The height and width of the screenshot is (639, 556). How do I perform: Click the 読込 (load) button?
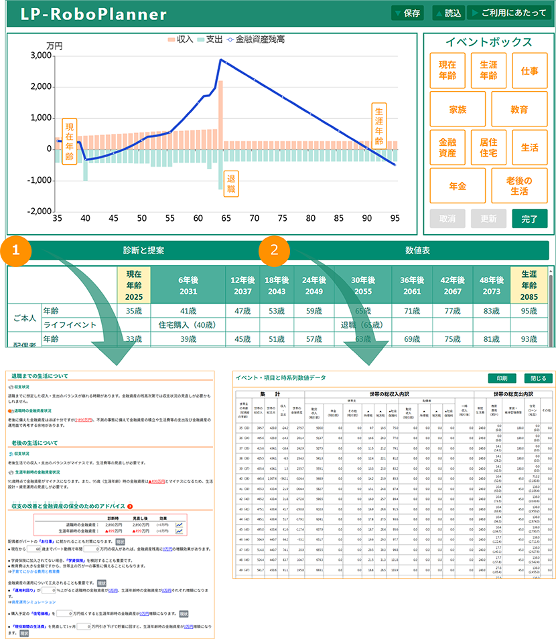point(448,13)
